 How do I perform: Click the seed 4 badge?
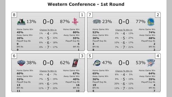158,56
